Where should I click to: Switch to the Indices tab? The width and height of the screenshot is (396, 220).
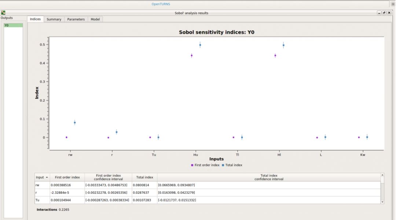(35, 19)
